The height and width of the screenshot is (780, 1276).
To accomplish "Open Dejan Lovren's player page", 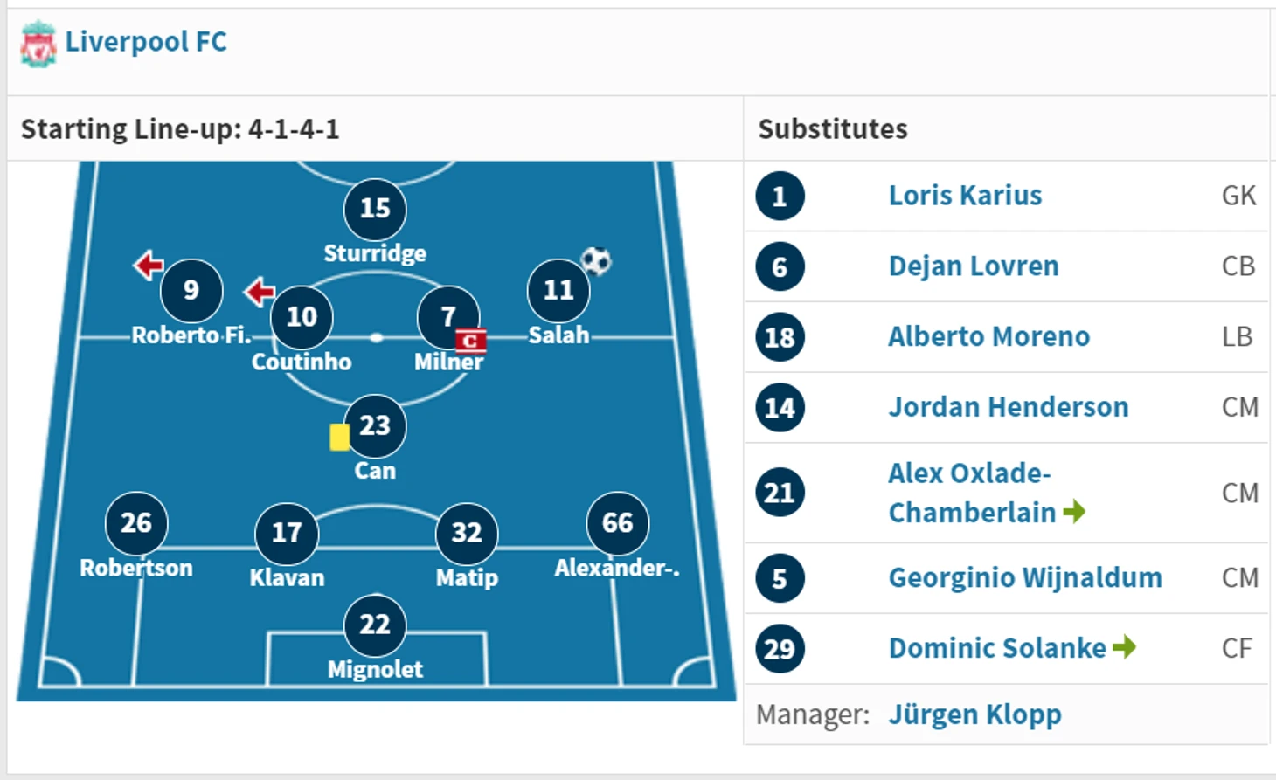I will point(974,266).
